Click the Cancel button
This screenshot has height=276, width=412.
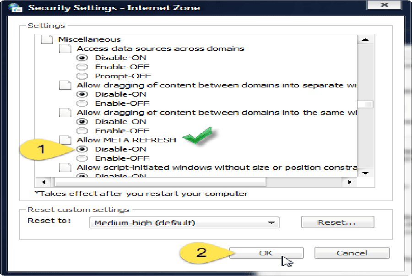click(x=352, y=253)
